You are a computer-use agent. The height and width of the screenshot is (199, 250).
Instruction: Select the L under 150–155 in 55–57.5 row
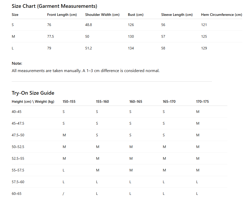(63, 170)
